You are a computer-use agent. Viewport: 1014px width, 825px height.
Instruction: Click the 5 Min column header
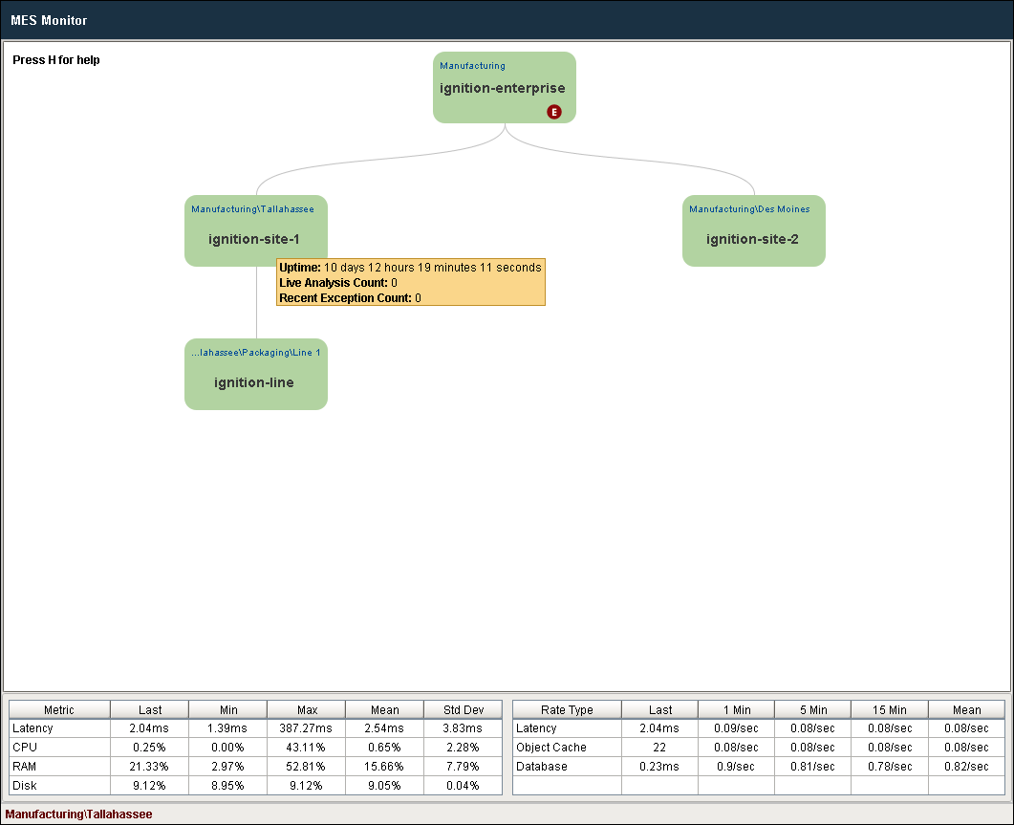813,710
